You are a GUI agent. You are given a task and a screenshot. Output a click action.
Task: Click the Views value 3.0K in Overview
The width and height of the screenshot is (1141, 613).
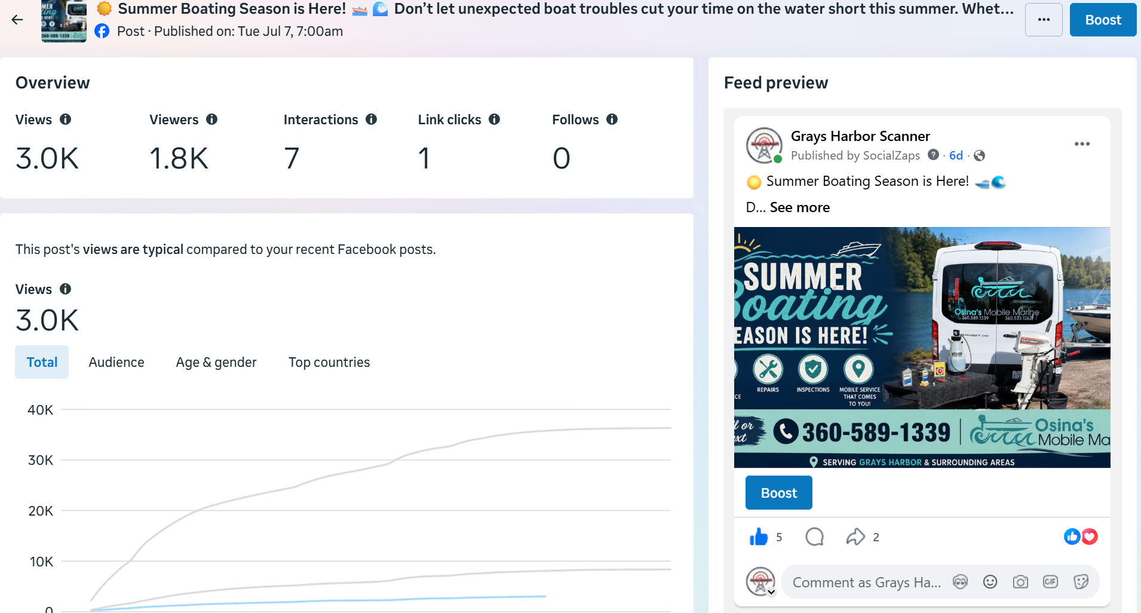click(x=47, y=158)
